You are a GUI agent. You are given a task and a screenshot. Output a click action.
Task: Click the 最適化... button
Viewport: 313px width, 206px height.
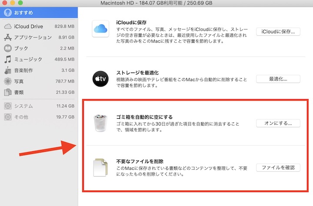click(278, 79)
